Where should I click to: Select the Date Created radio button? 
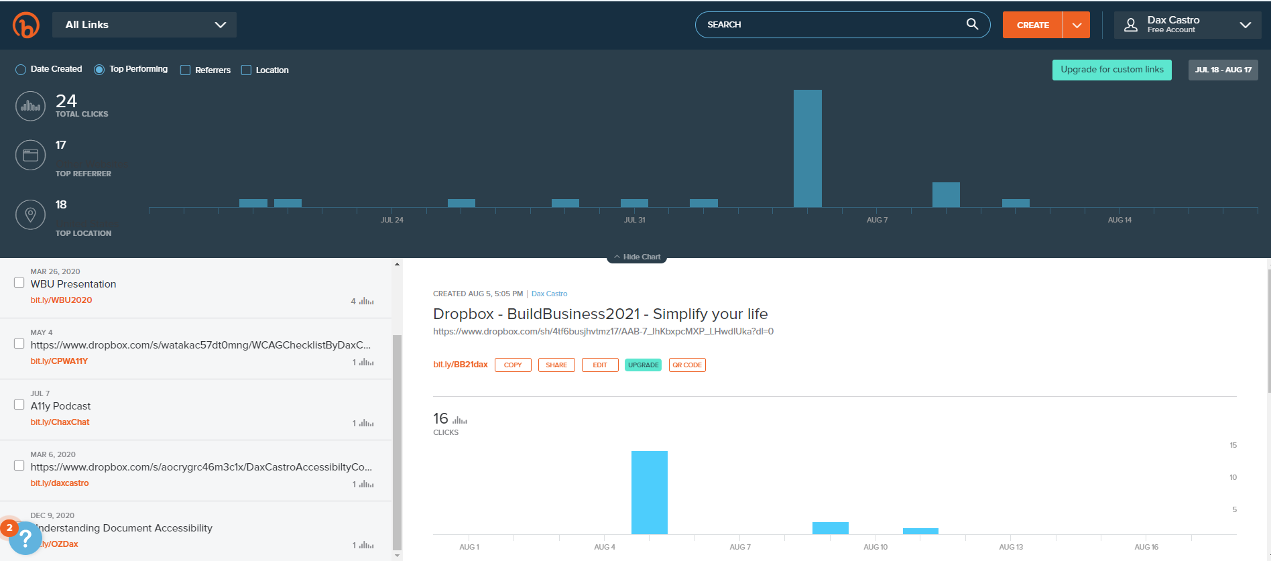coord(21,70)
